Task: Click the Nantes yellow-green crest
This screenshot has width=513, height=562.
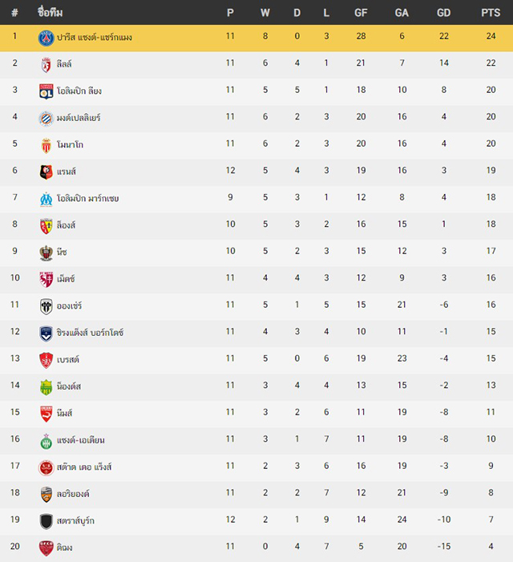Action: [x=46, y=387]
